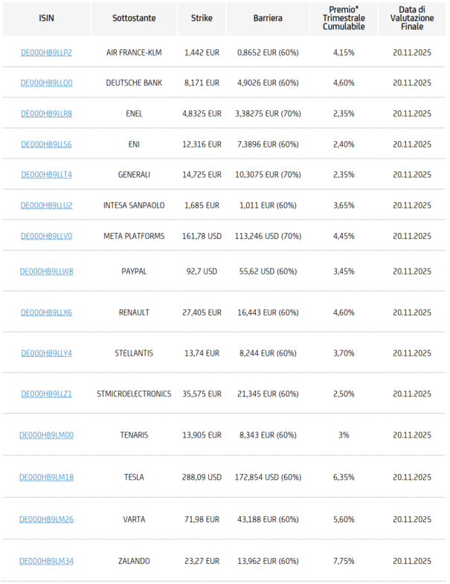Open Zalando ISIN link DE000HB9LM34
The height and width of the screenshot is (584, 450).
[x=47, y=561]
